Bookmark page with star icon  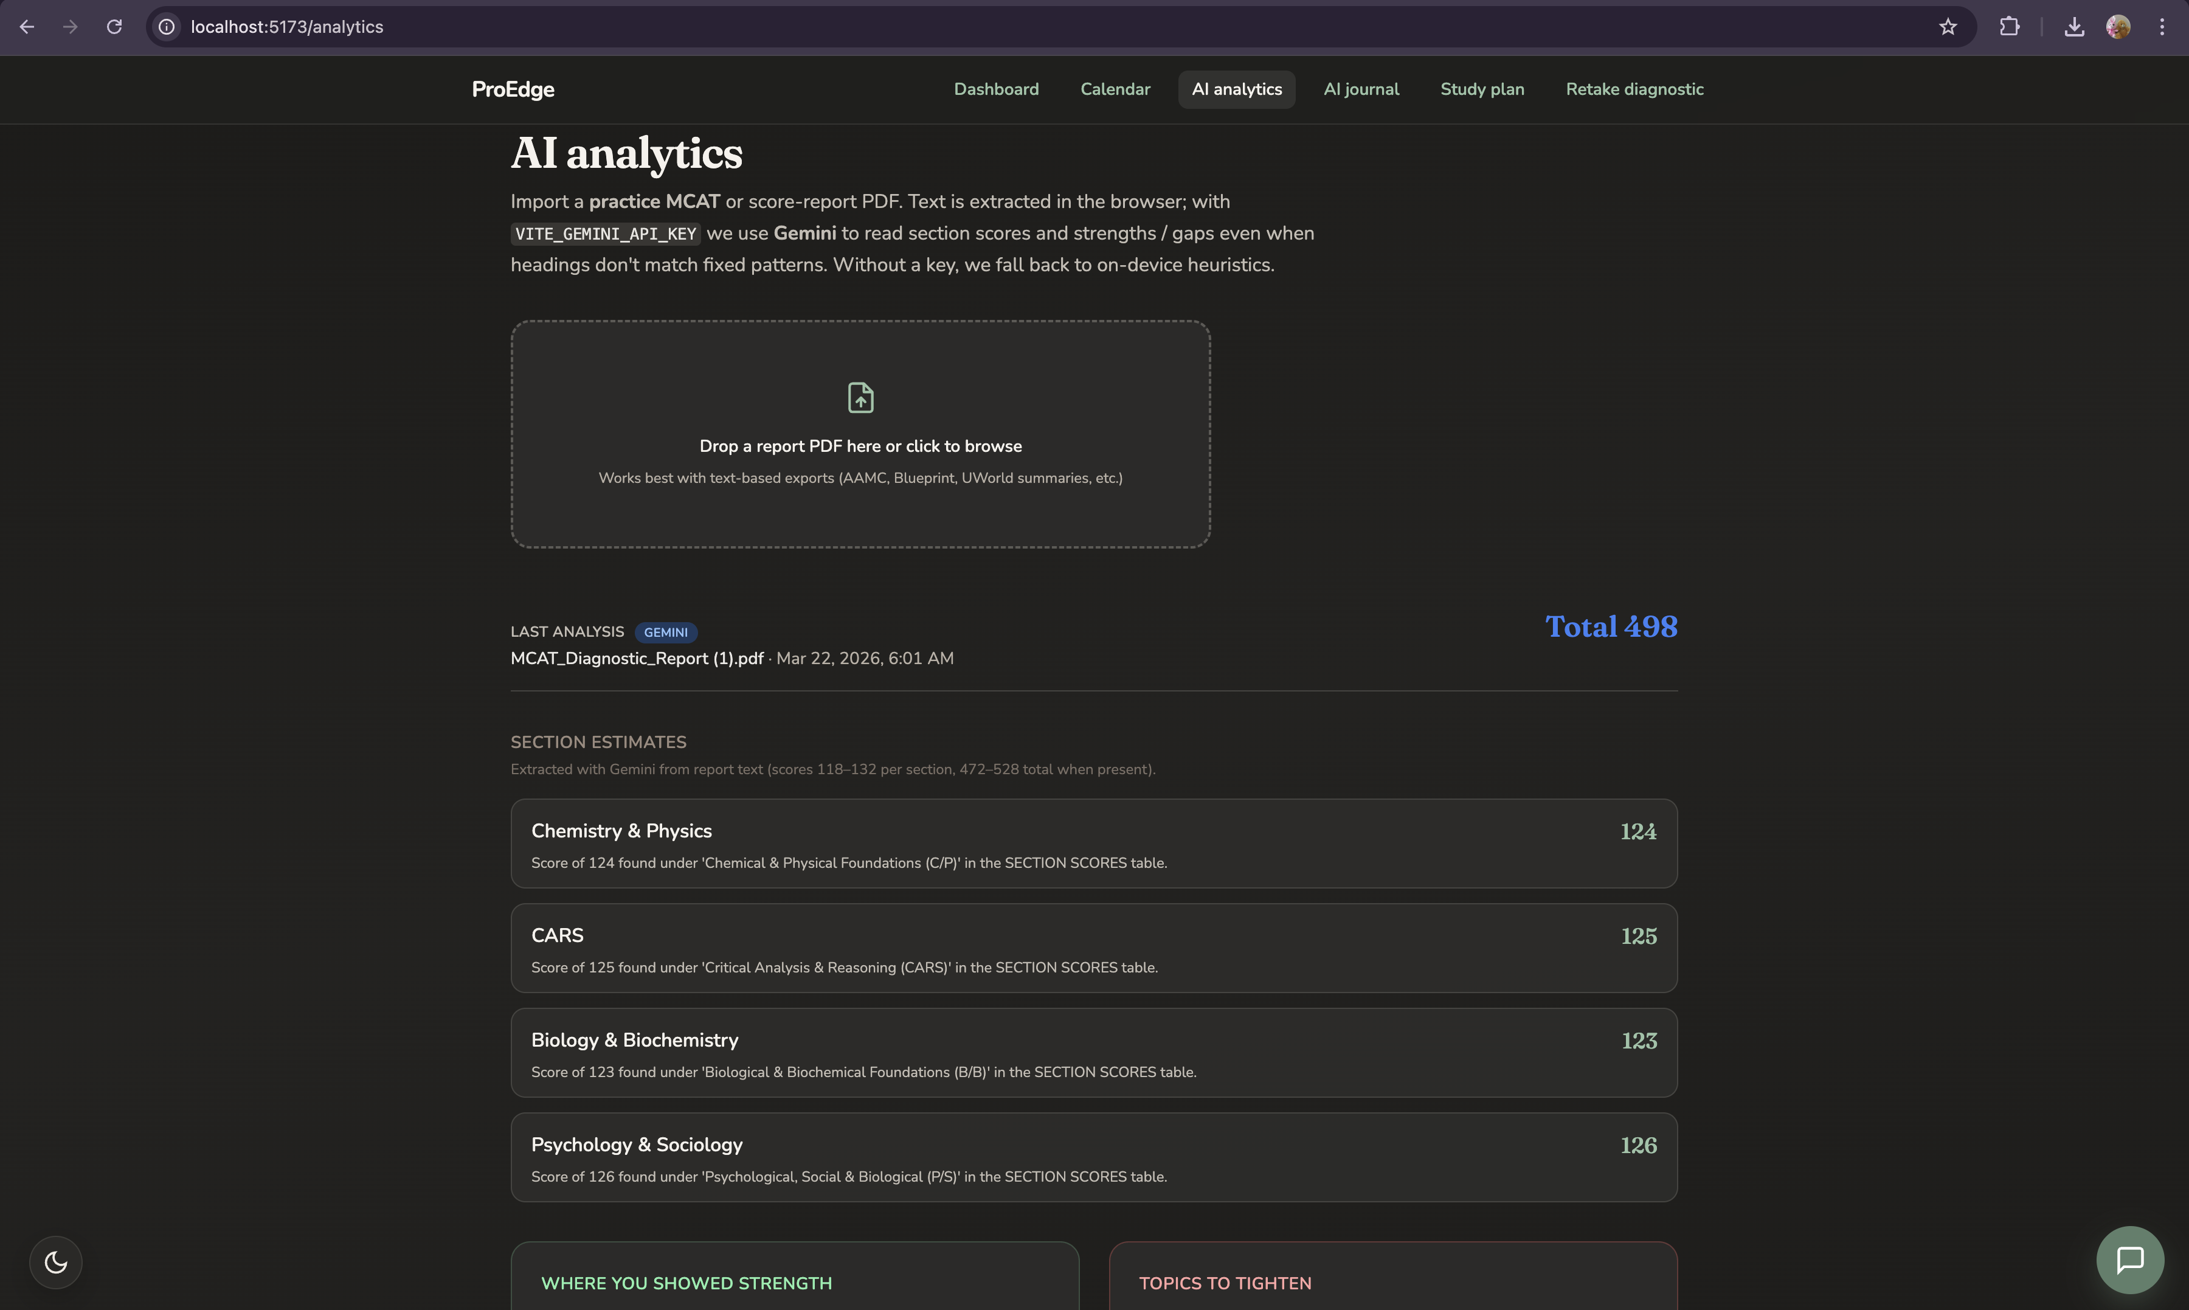coord(1947,27)
